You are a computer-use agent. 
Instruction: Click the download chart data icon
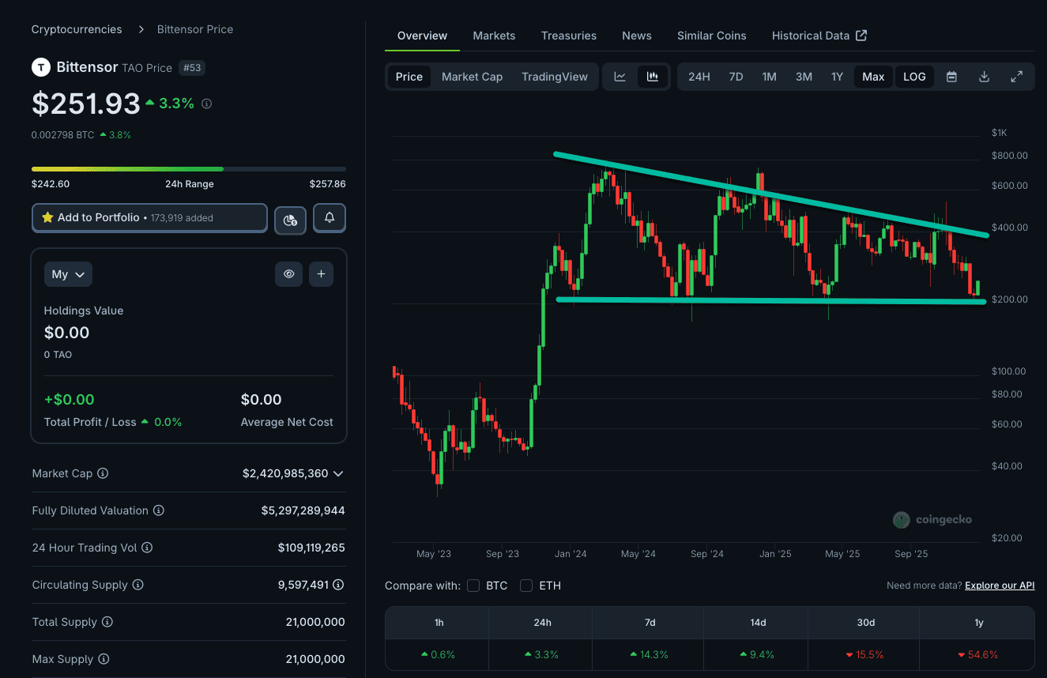[x=984, y=77]
